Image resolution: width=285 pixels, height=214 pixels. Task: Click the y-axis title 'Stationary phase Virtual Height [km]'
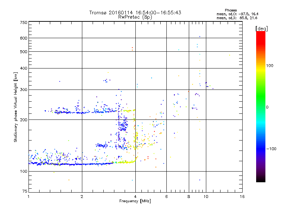(16, 107)
